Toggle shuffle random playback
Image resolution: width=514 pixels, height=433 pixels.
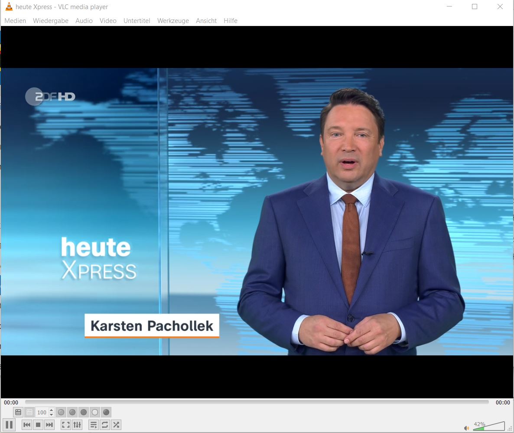pyautogui.click(x=116, y=425)
